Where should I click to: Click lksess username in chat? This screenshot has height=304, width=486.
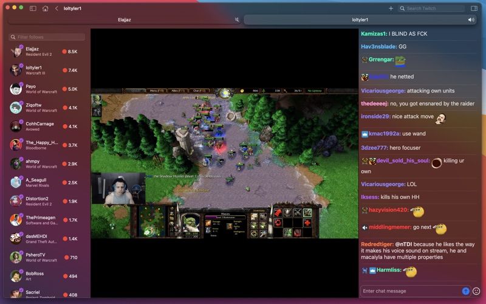coord(370,197)
